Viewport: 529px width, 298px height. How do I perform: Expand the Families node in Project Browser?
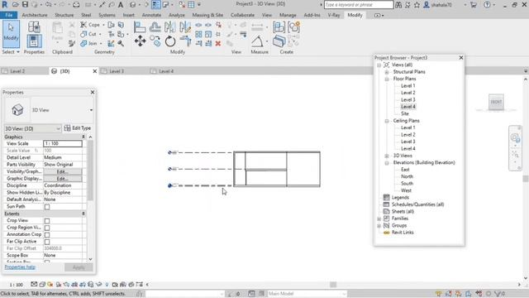(379, 219)
